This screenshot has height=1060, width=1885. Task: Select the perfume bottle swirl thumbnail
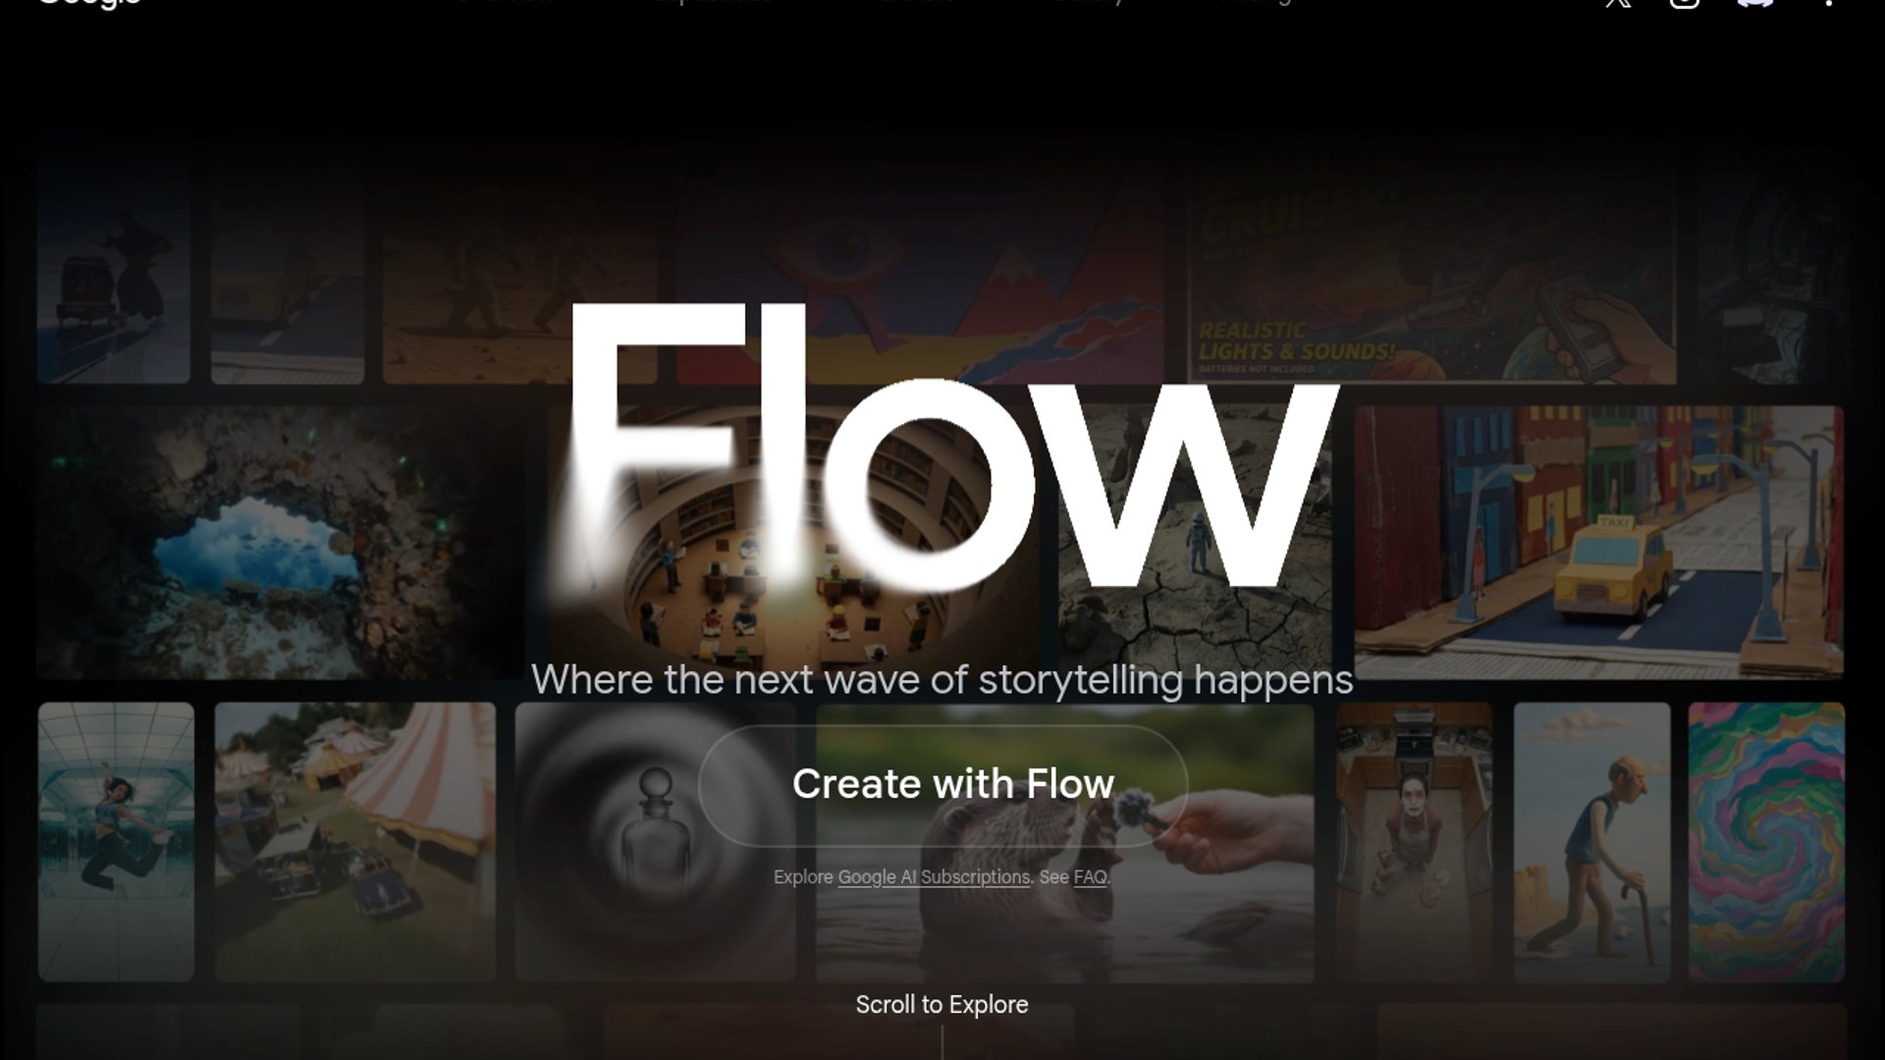point(655,841)
